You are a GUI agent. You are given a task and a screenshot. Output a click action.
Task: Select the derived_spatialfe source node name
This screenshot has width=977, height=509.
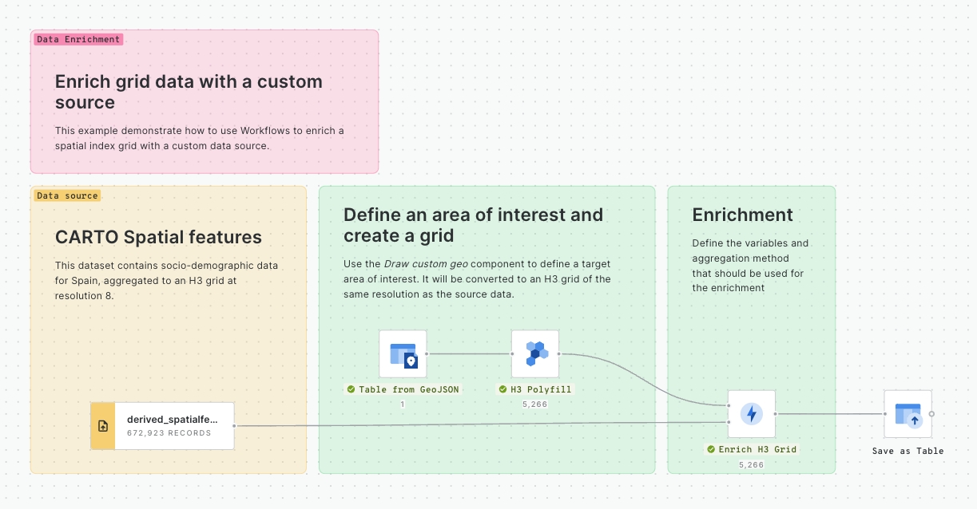coord(172,419)
